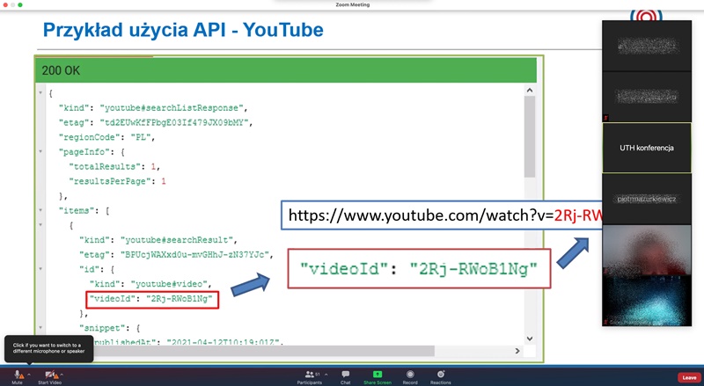Collapse the "snippet" JSON object triangle

[x=40, y=328]
